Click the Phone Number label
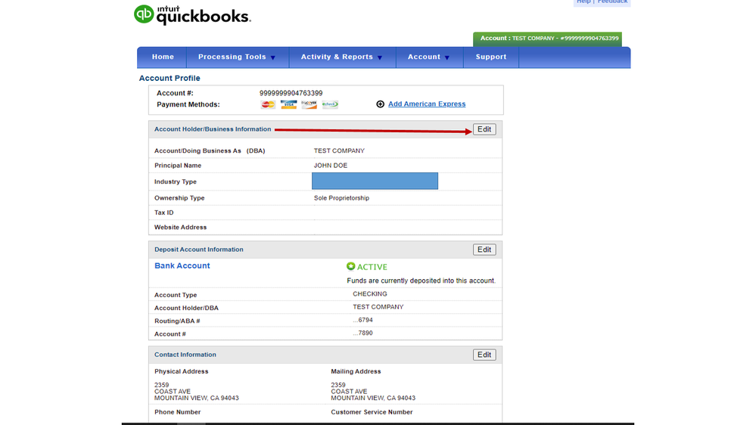 click(x=177, y=412)
